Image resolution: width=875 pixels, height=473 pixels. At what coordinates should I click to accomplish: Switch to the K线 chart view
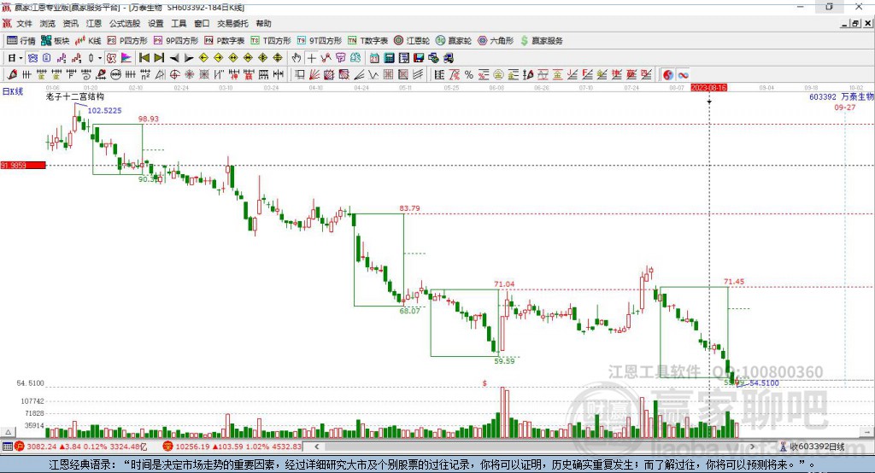click(88, 41)
